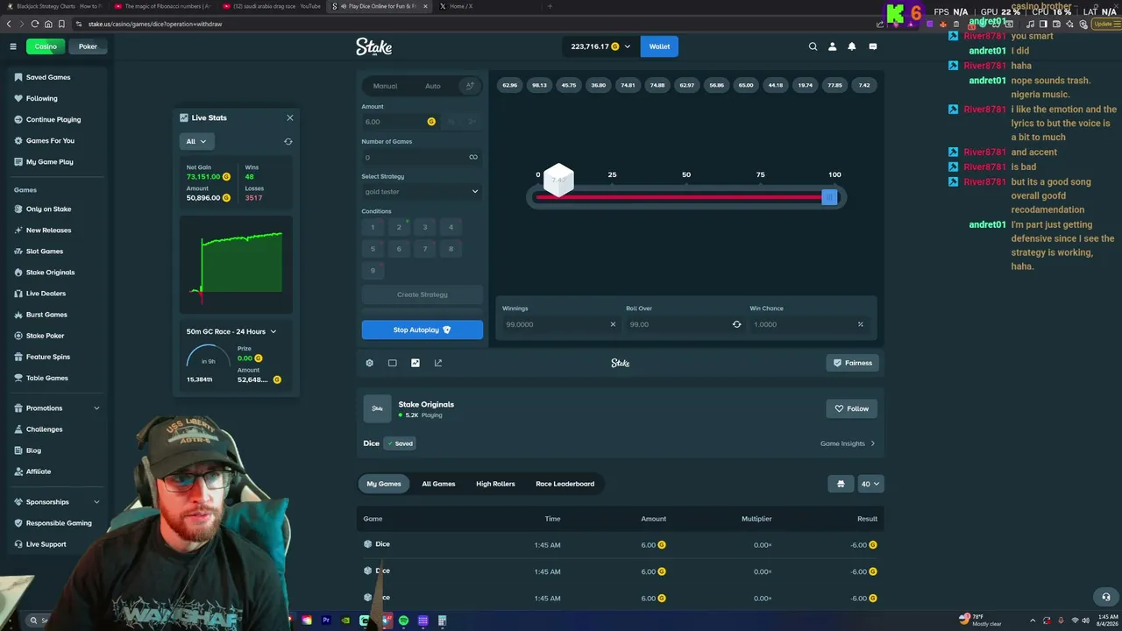Open Premiere Pro from the taskbar

(326, 620)
